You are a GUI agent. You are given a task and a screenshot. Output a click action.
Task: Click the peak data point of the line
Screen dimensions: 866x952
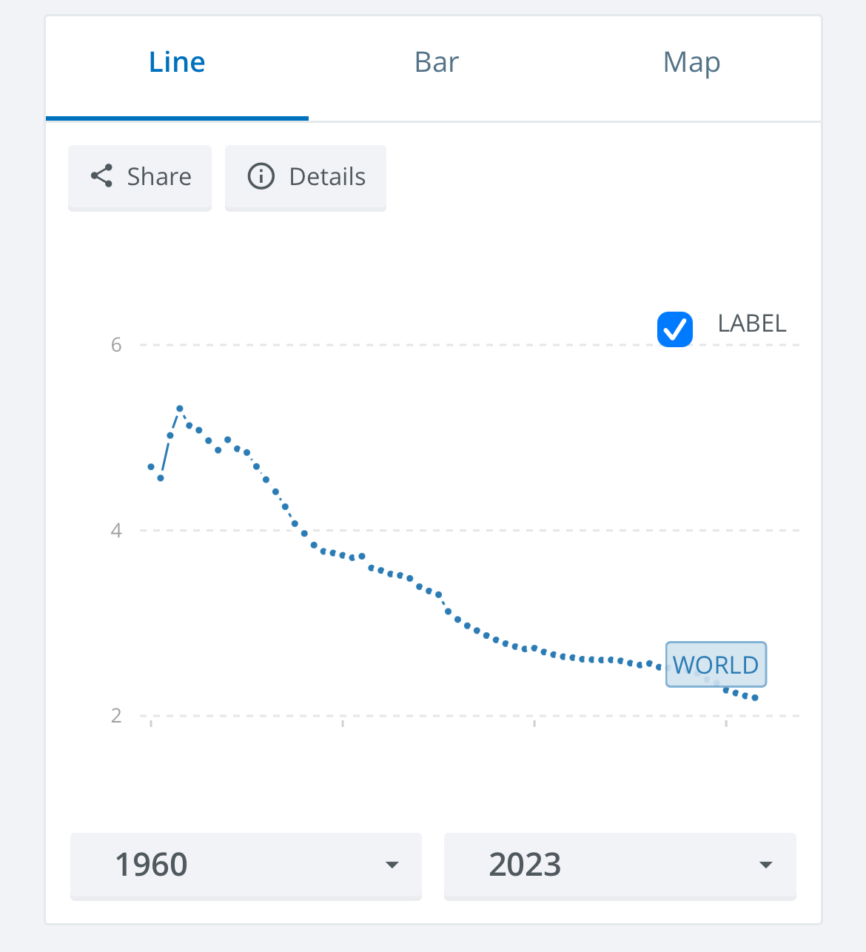click(x=180, y=409)
